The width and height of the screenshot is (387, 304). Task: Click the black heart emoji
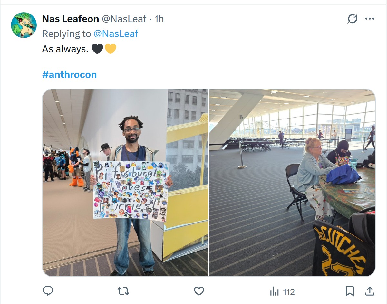click(x=97, y=49)
